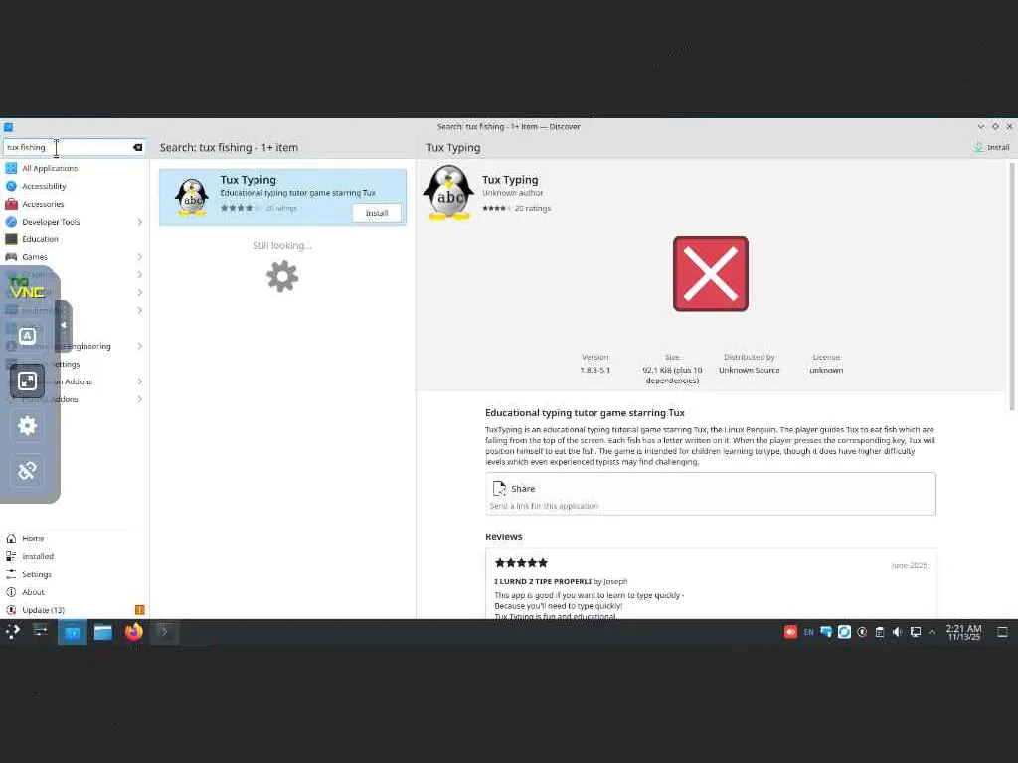Open Dolphin file manager from taskbar
This screenshot has height=763, width=1018.
click(x=103, y=632)
